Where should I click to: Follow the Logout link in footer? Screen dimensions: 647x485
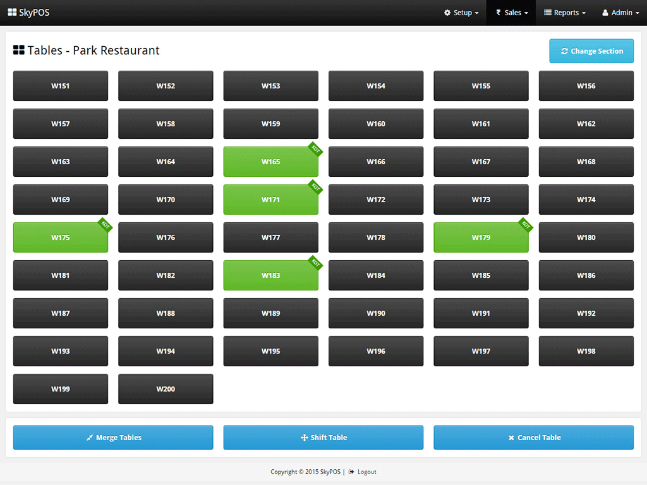pyautogui.click(x=367, y=472)
